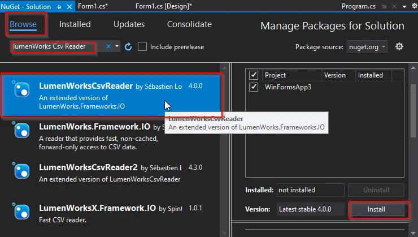418x237 pixels.
Task: Click the Installed 'not installed' field
Action: pyautogui.click(x=310, y=190)
